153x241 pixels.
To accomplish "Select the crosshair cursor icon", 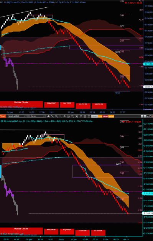I will pyautogui.click(x=64, y=116).
